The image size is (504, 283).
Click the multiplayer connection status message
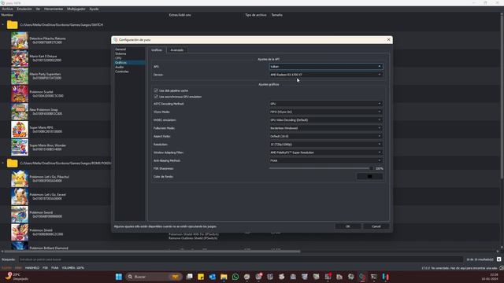(460, 268)
